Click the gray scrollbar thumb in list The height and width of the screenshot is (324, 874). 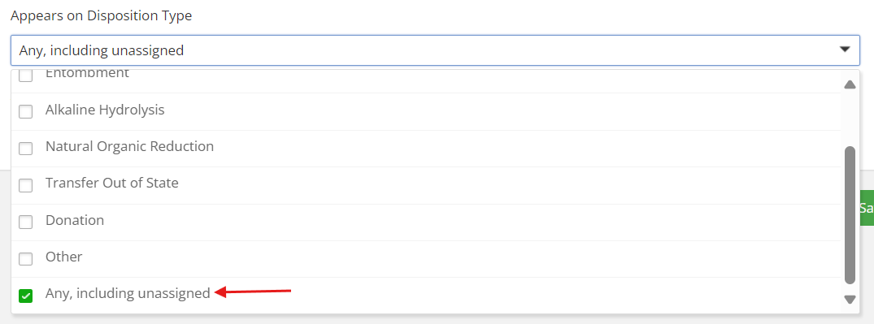click(850, 215)
